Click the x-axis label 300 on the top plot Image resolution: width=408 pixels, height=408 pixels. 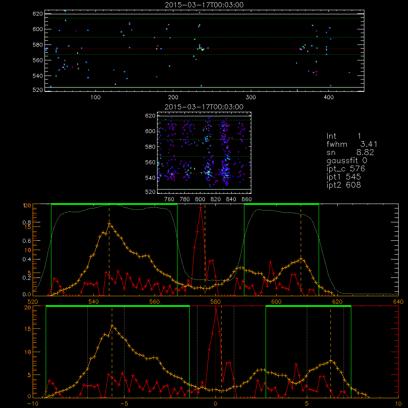point(251,98)
